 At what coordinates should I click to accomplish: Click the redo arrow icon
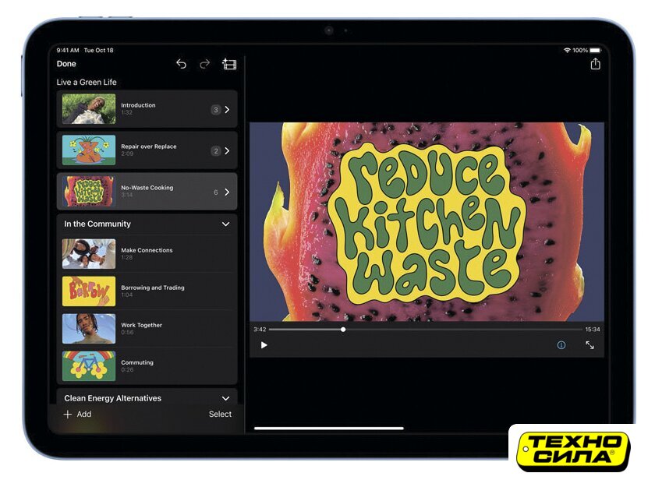click(x=204, y=64)
